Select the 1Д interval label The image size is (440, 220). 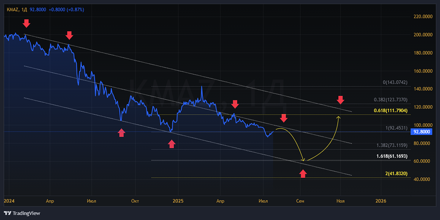(x=23, y=10)
